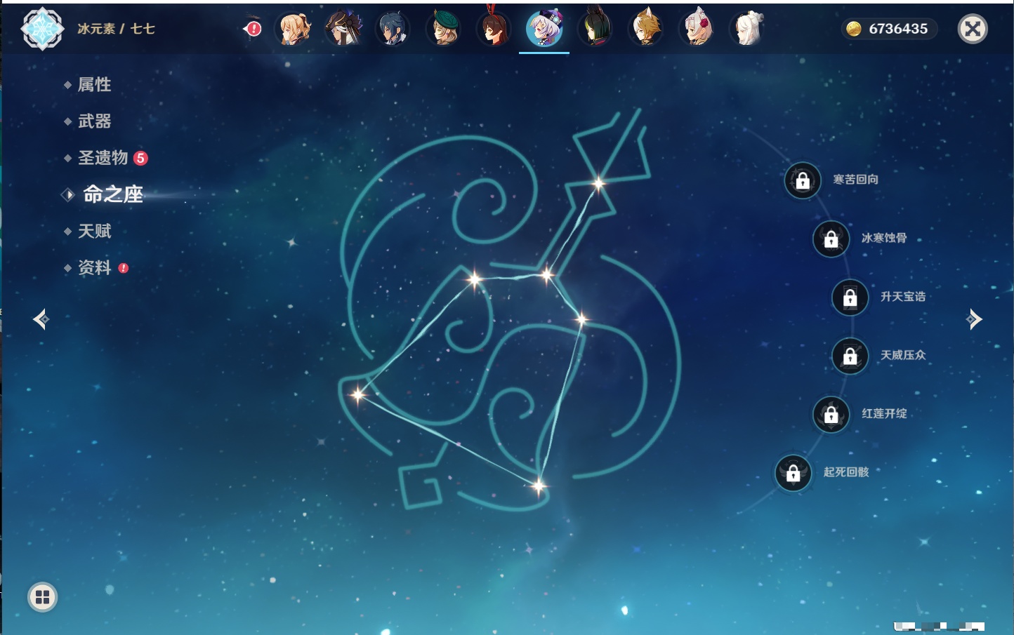Go to previous character with left arrow
Viewport: 1014px width, 635px height.
(x=41, y=319)
